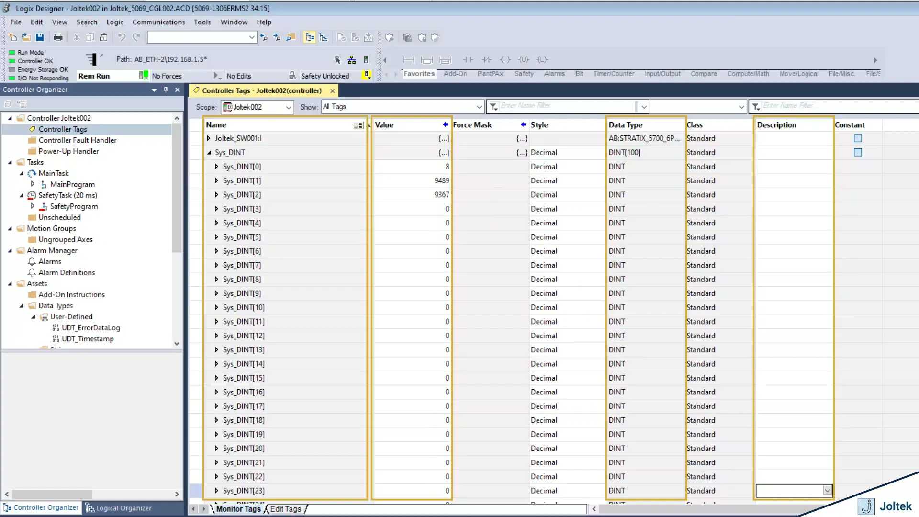Toggle the Logical Organizer view icon in the toolbar
This screenshot has width=919, height=517.
pyautogui.click(x=324, y=37)
